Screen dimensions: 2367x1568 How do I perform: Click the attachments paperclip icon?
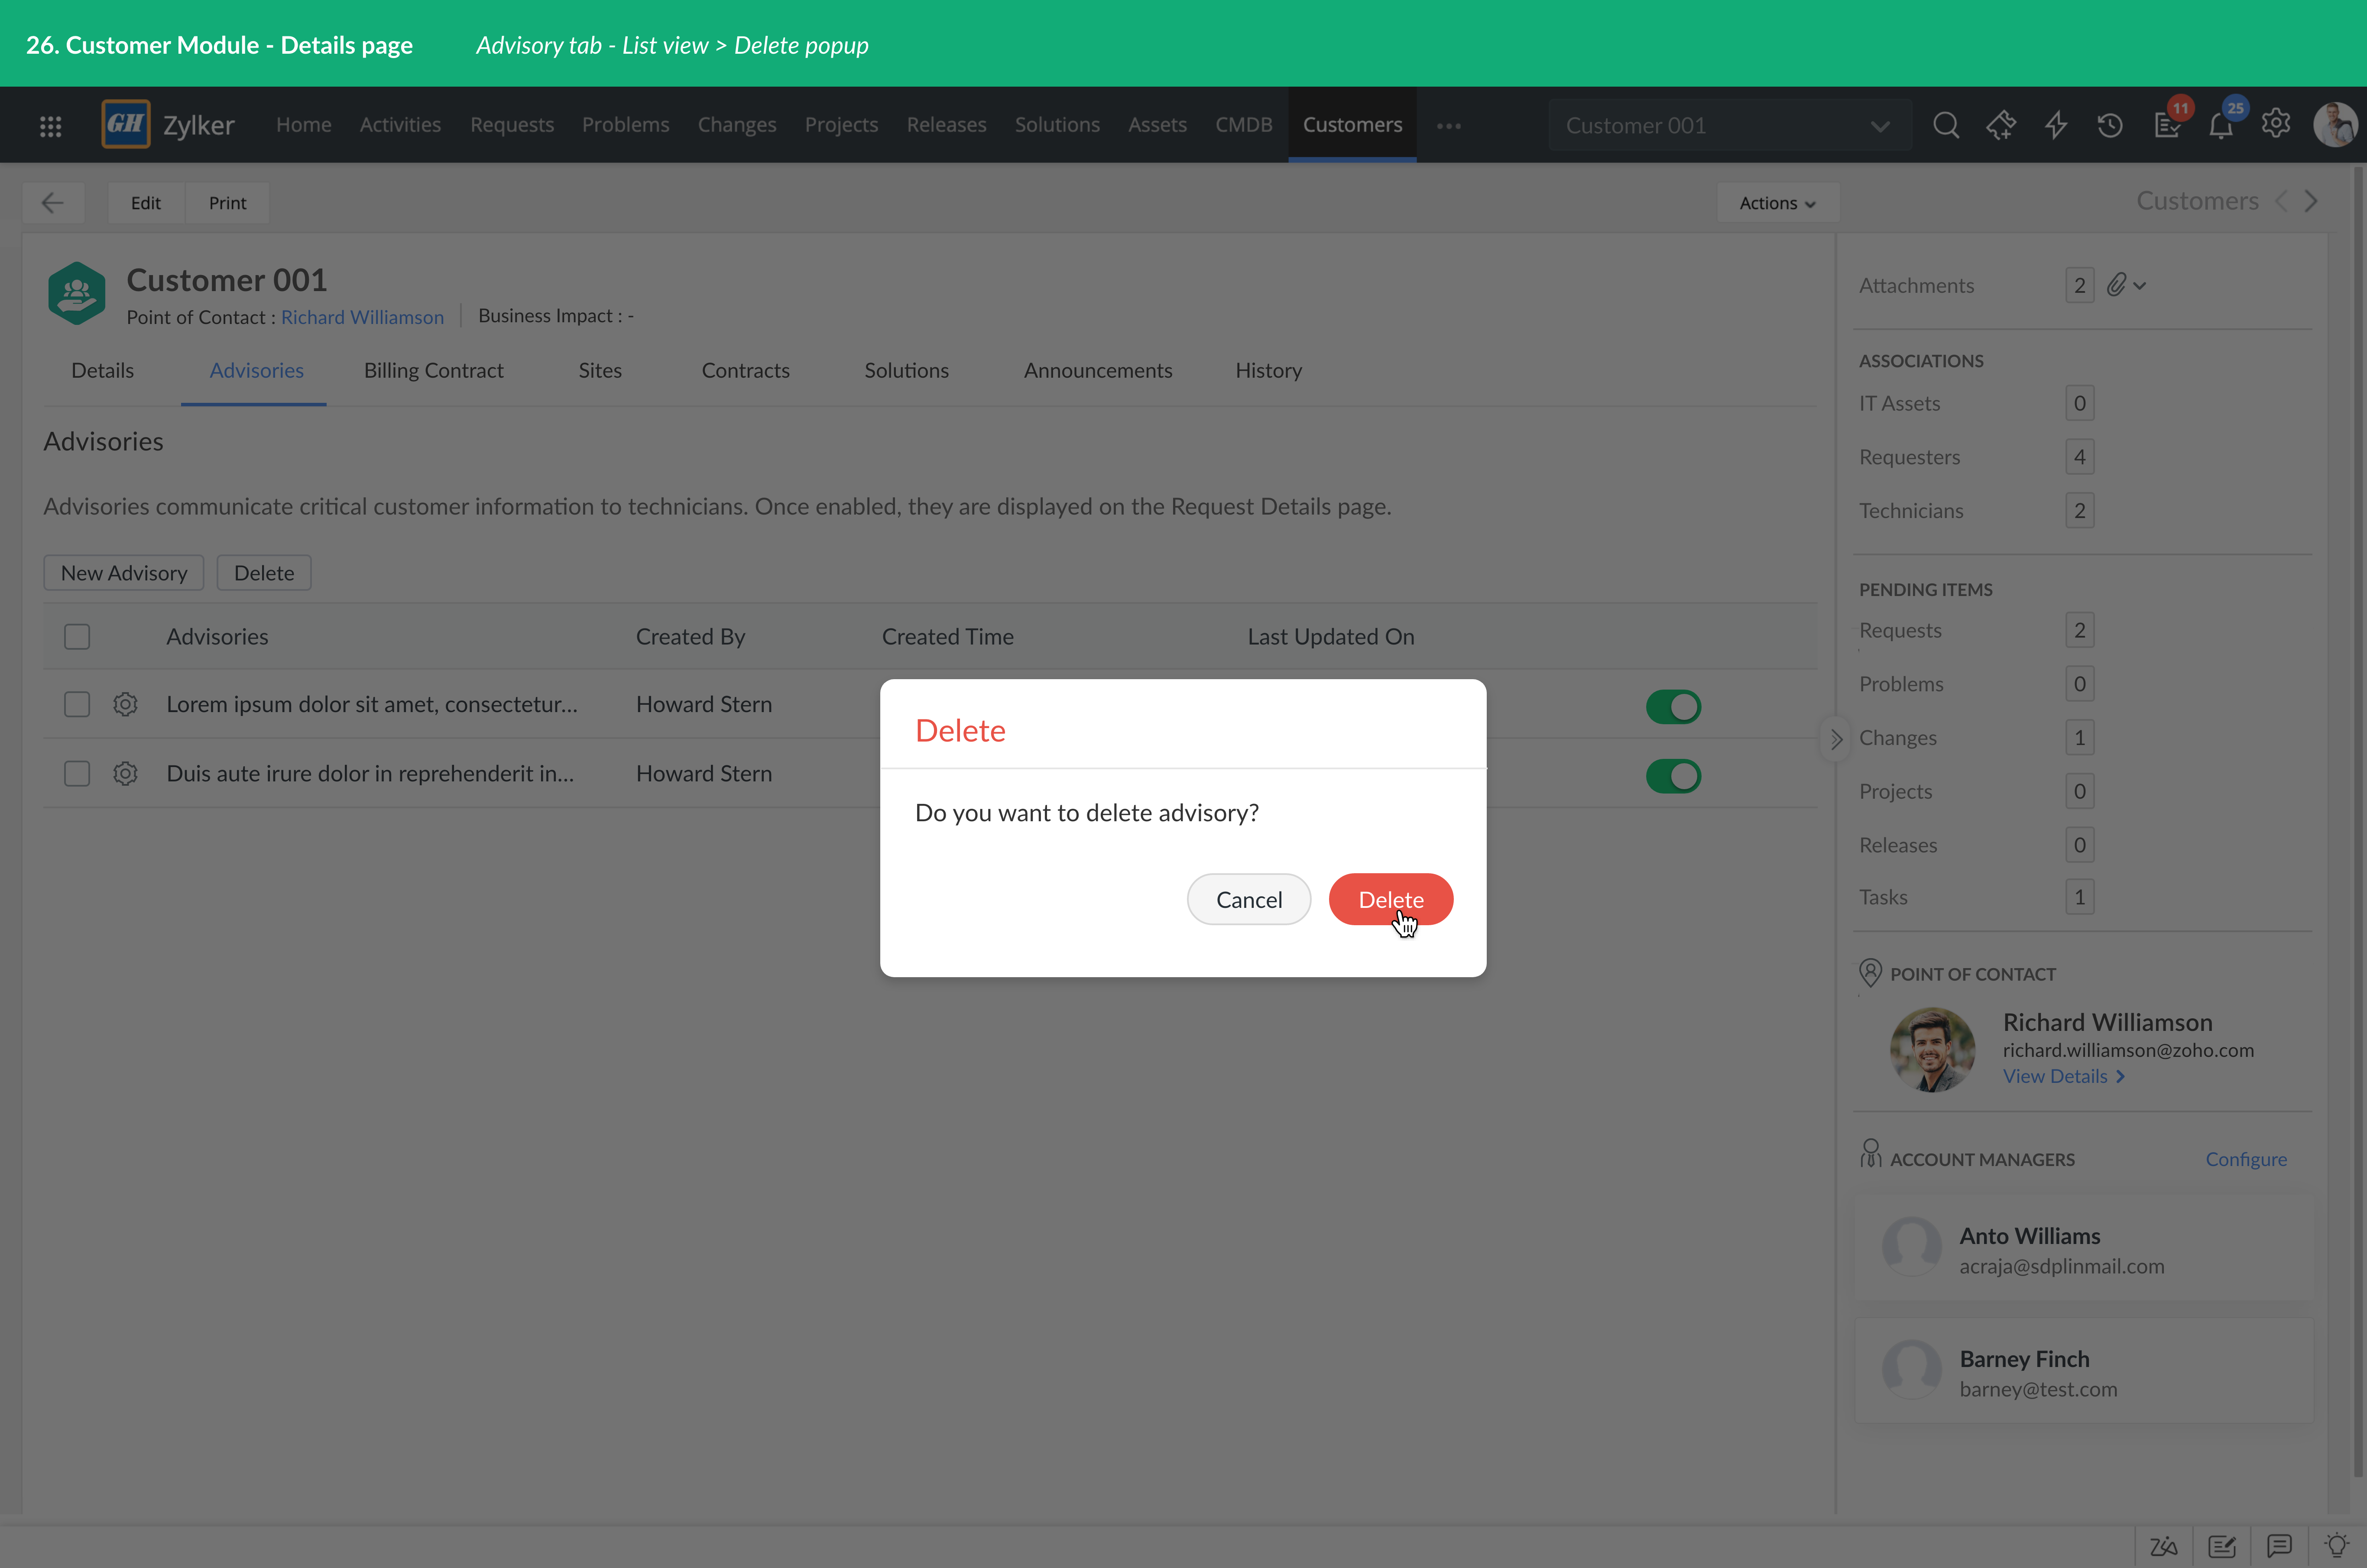[2116, 285]
